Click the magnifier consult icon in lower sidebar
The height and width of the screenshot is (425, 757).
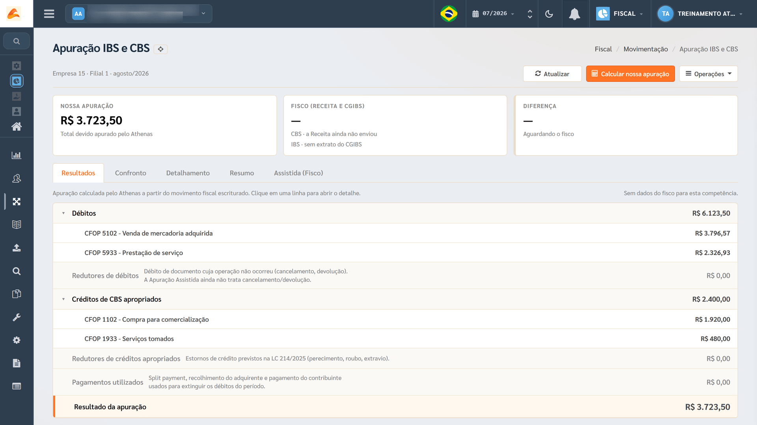tap(17, 271)
